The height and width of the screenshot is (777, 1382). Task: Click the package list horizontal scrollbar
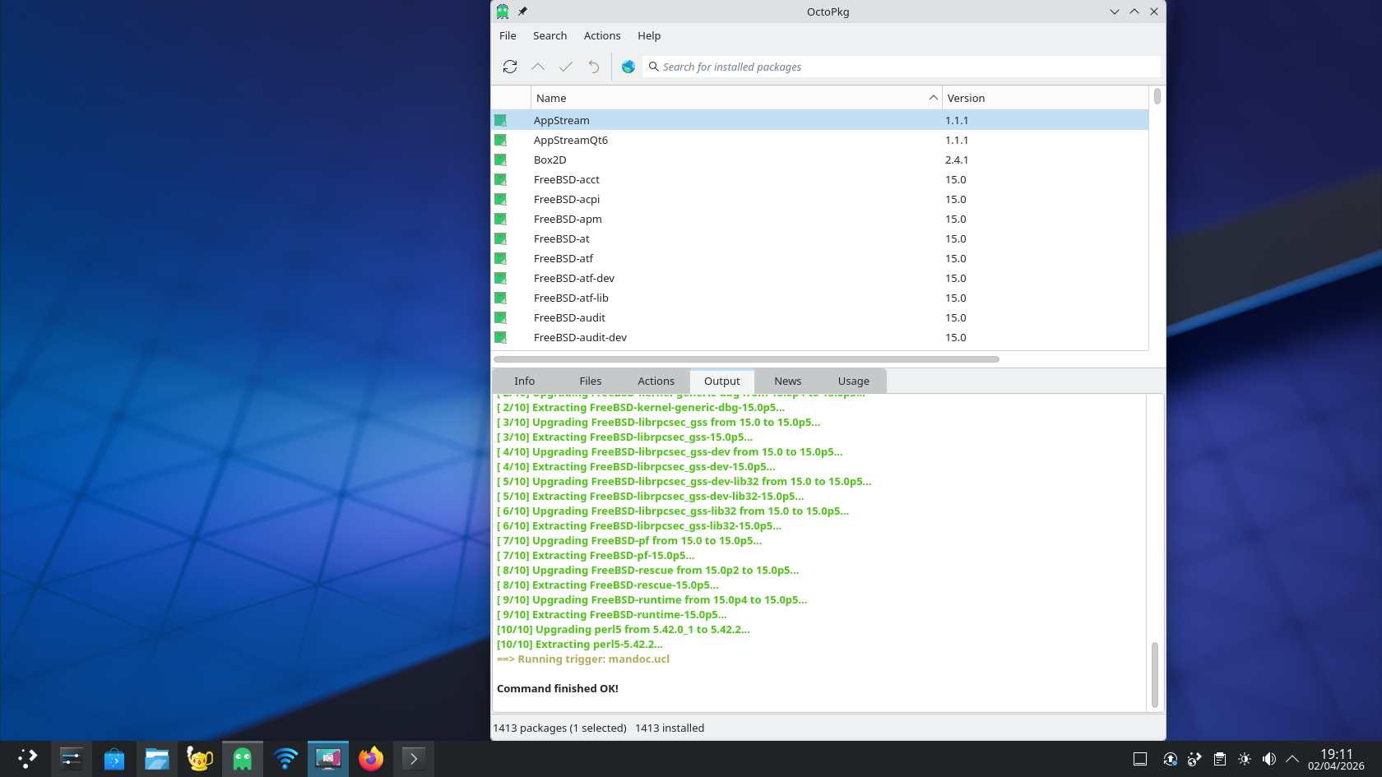pos(745,359)
